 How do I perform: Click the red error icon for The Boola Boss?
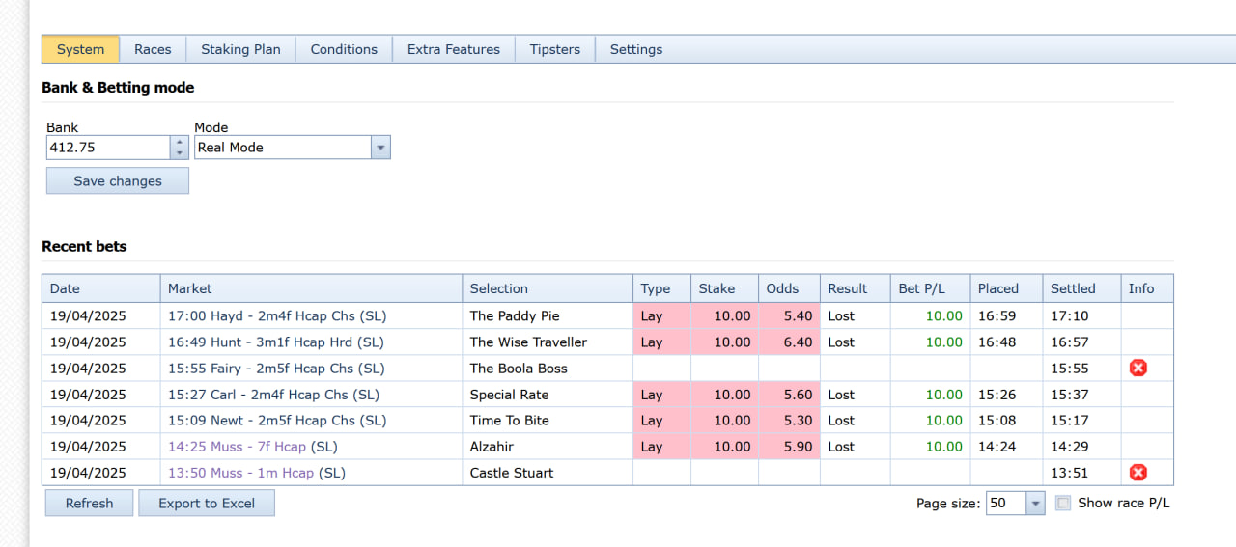[1138, 368]
